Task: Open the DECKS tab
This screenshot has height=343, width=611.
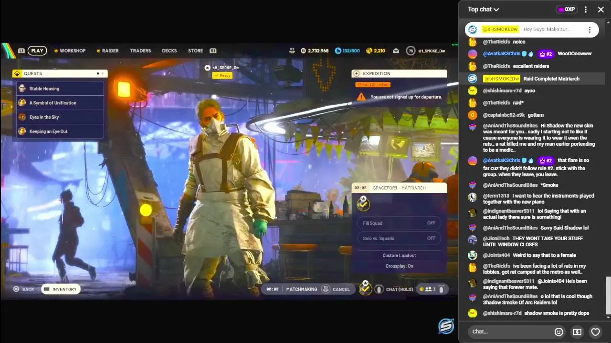Action: 169,50
